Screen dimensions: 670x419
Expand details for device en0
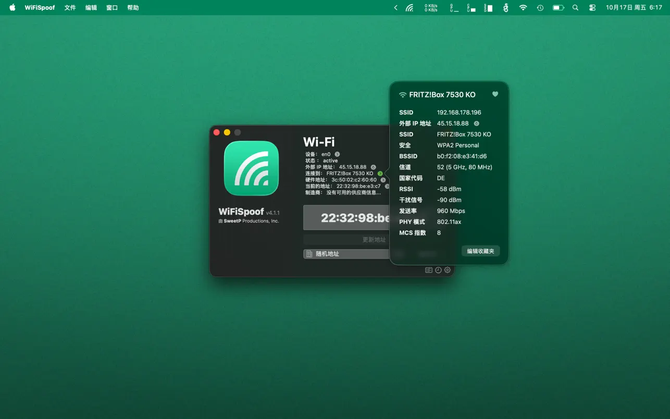point(338,154)
